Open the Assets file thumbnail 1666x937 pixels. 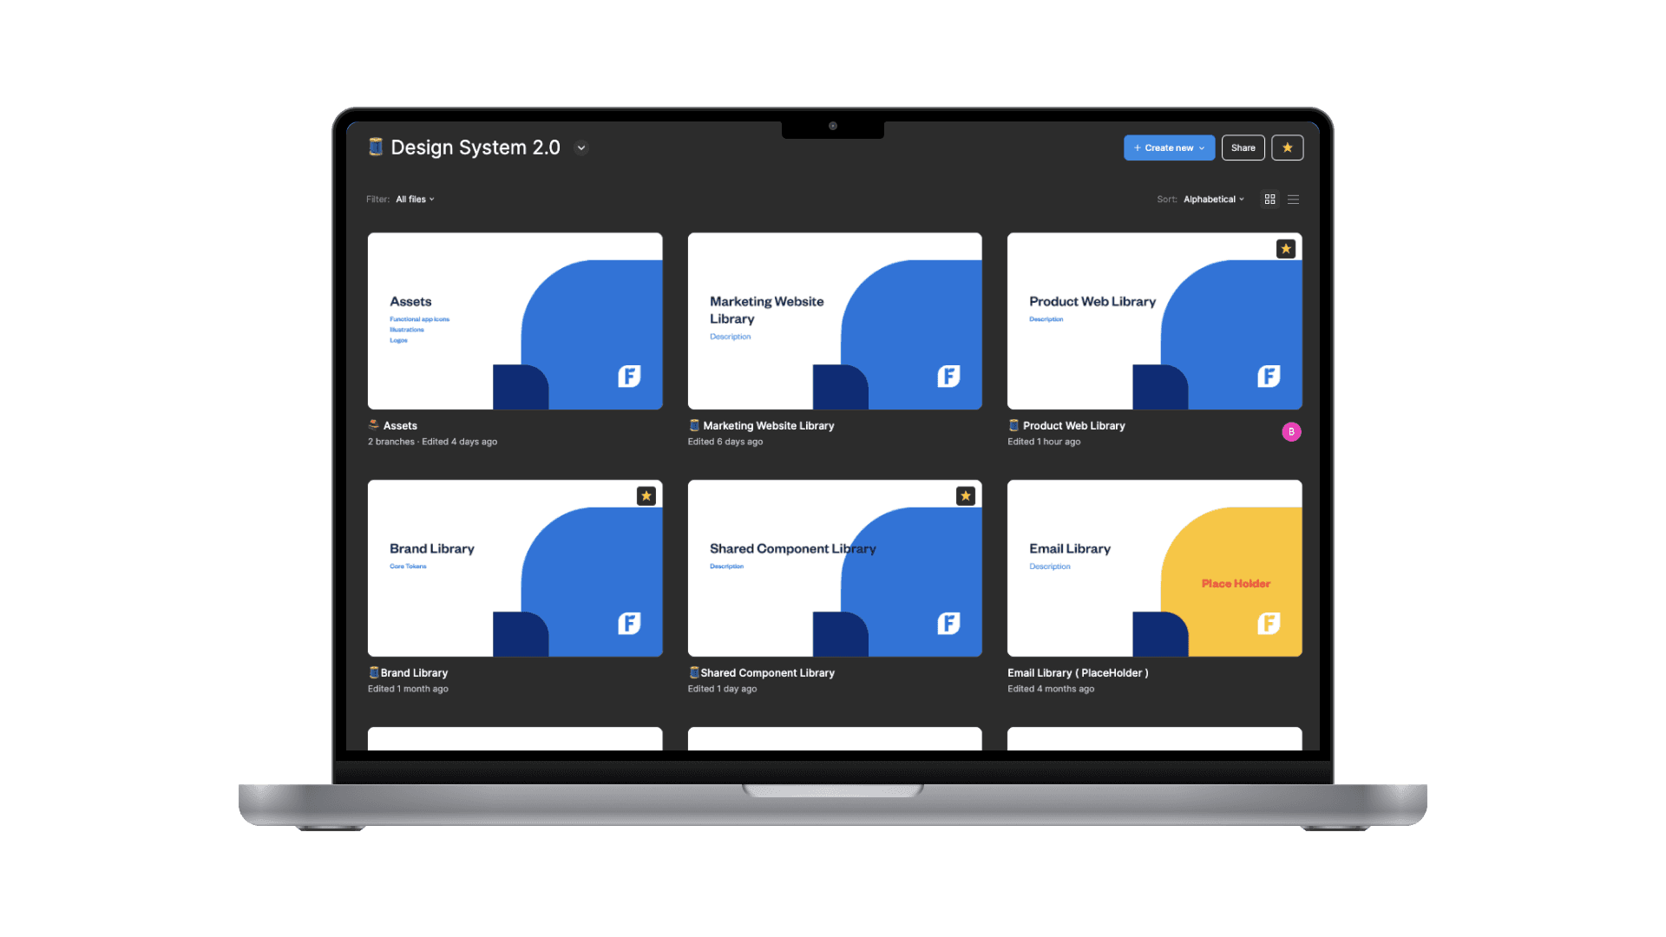pos(515,321)
